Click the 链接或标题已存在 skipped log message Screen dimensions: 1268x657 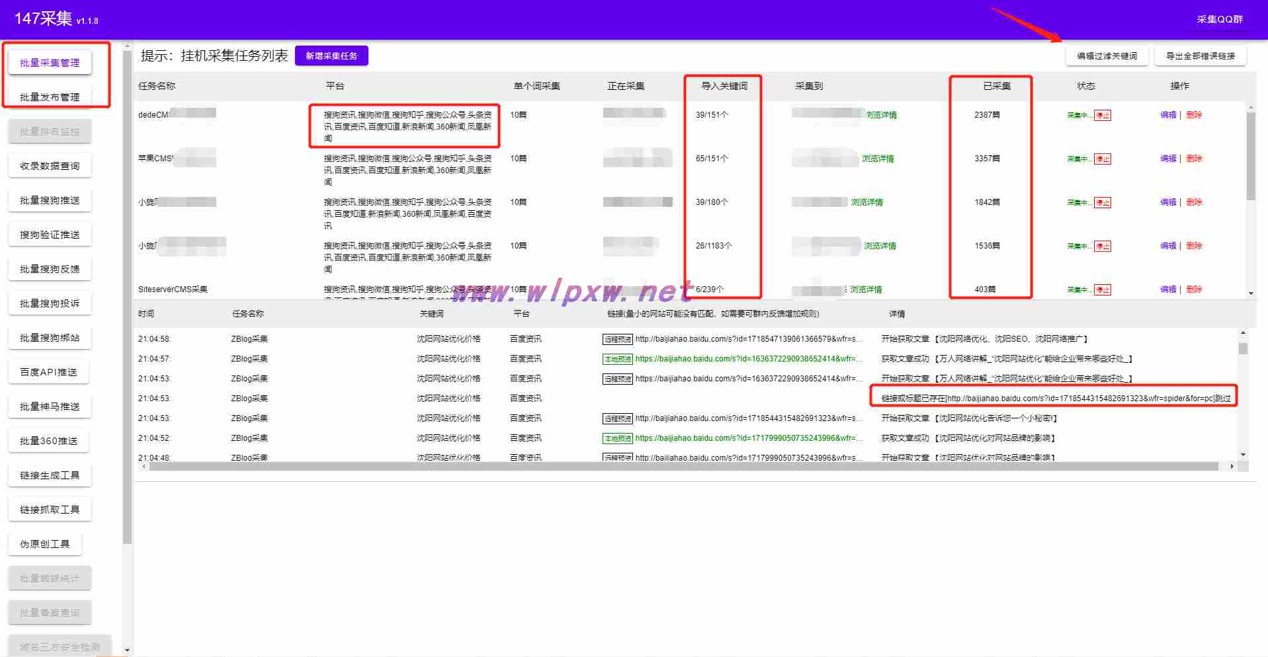click(x=1056, y=399)
